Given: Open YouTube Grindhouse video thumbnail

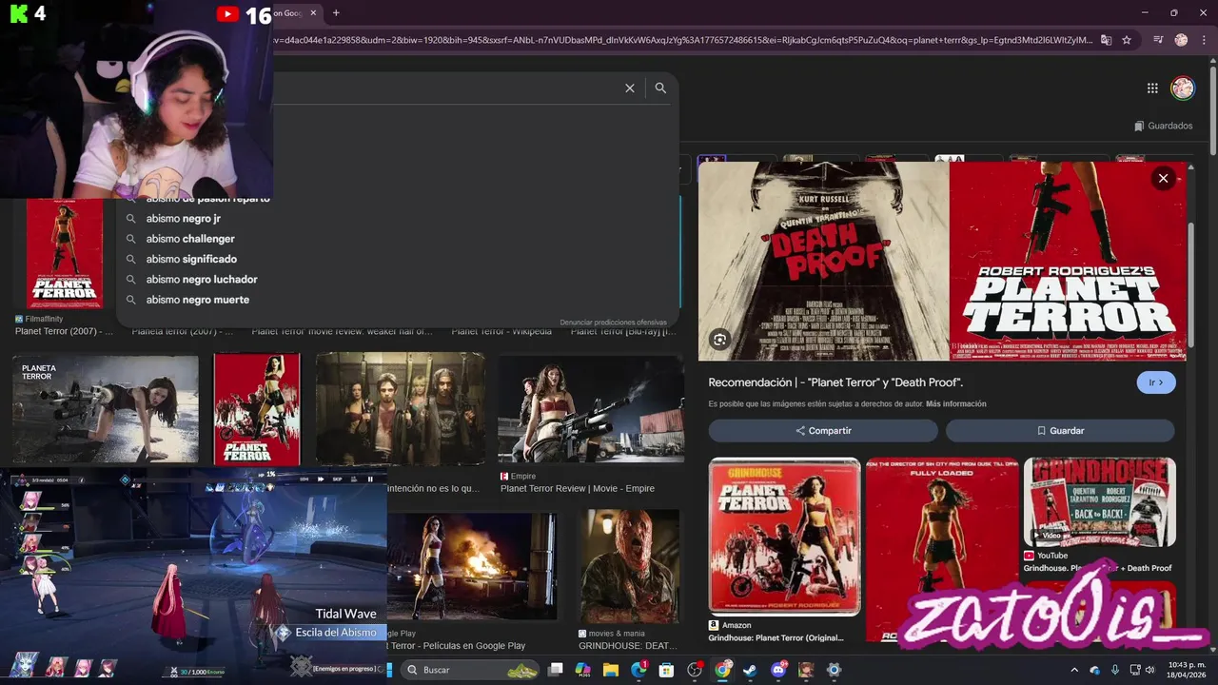Looking at the screenshot, I should (1099, 502).
